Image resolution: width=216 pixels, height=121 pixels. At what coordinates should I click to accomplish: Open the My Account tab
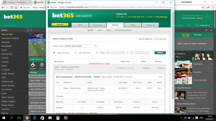click(98, 25)
